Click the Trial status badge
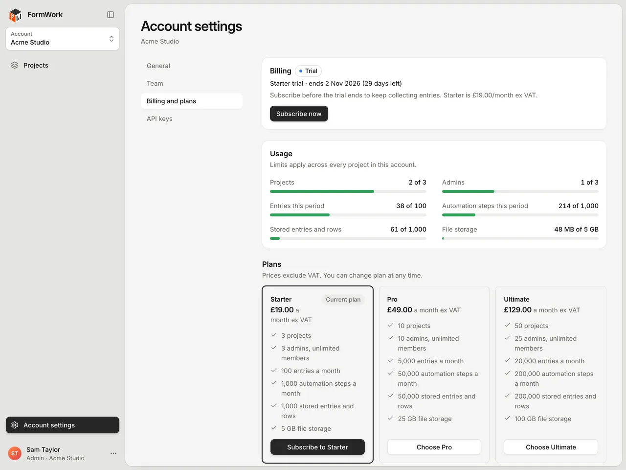 click(308, 71)
